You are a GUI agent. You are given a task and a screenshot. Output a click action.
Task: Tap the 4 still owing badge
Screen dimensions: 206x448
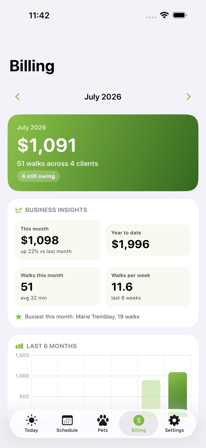pos(38,176)
